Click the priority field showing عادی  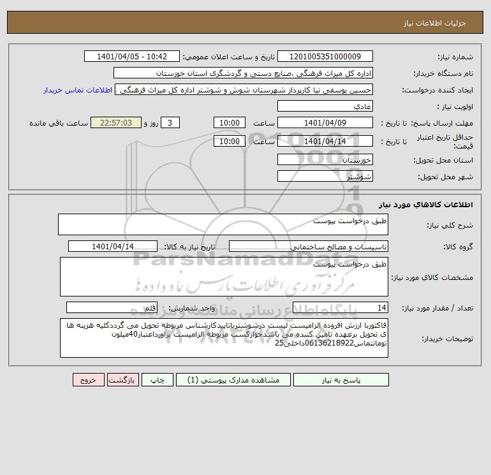[x=325, y=106]
